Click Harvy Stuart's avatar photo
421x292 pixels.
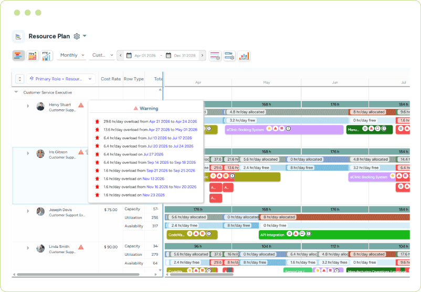[40, 107]
